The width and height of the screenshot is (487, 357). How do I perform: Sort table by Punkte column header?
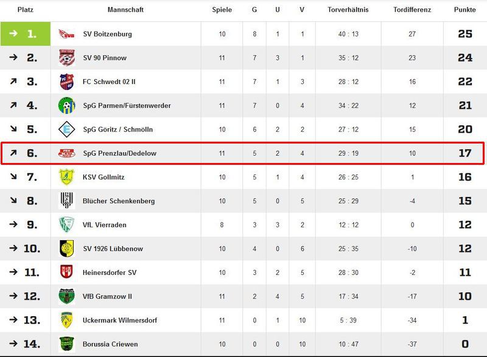click(x=464, y=10)
